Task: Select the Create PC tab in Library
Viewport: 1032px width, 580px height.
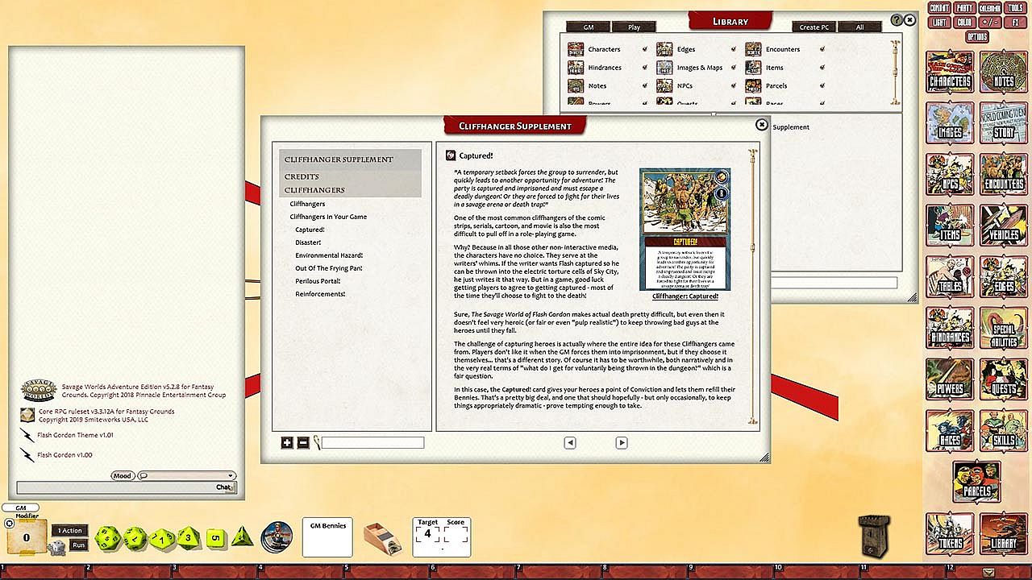Action: coord(814,27)
